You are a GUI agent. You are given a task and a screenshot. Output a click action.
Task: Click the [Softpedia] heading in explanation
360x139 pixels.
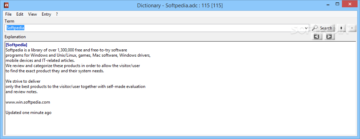pos(16,45)
